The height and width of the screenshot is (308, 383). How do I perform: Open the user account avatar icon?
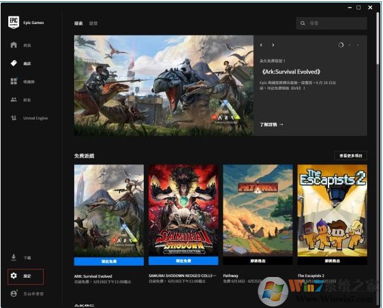tap(14, 293)
